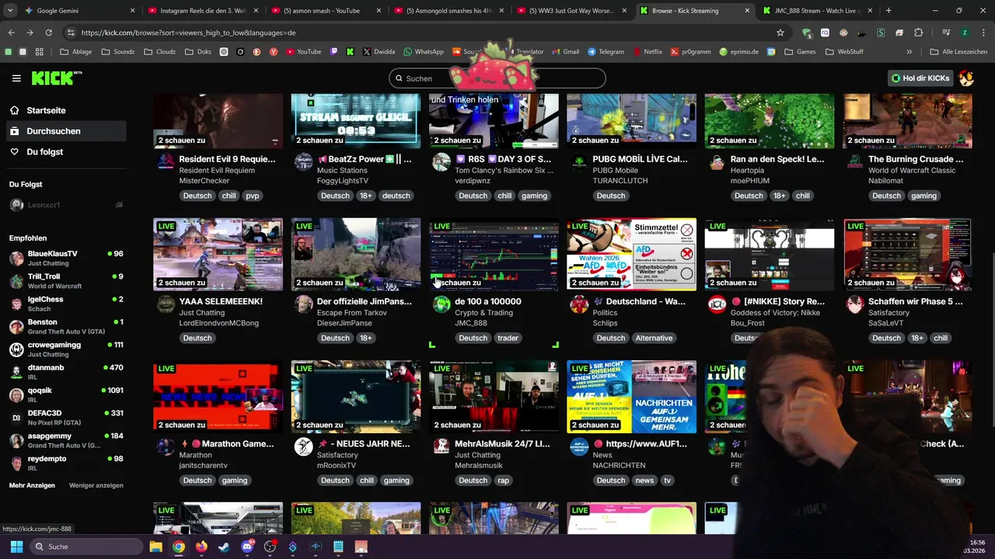Click the tv tag under NACHRICHTEN
995x559 pixels.
click(x=667, y=480)
